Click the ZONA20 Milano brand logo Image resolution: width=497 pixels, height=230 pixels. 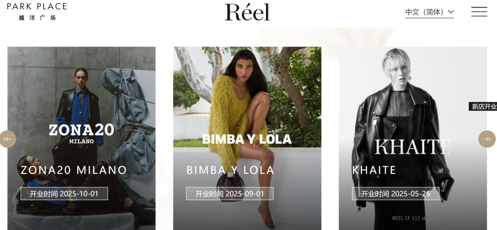pyautogui.click(x=81, y=133)
